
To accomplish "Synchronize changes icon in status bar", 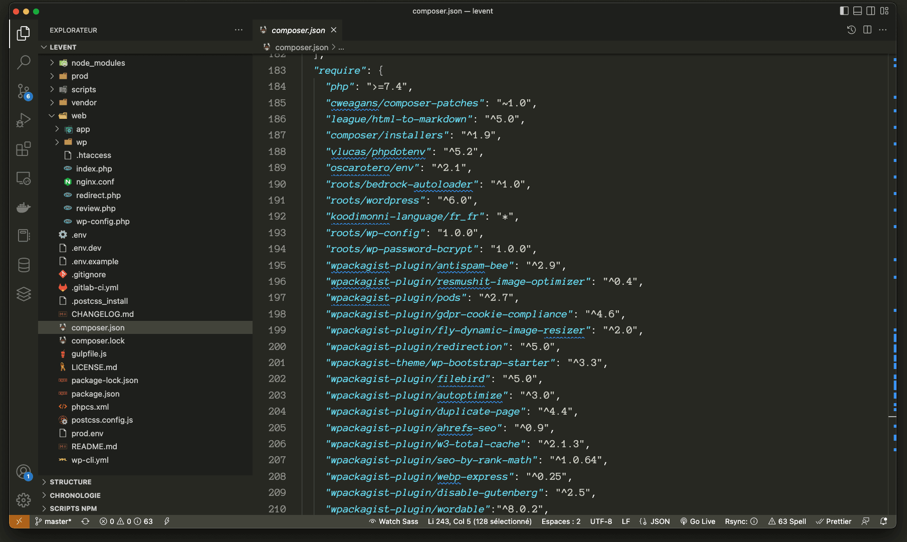I will point(86,521).
